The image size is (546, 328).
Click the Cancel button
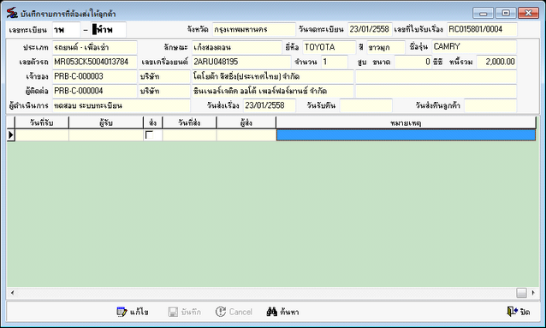[234, 312]
